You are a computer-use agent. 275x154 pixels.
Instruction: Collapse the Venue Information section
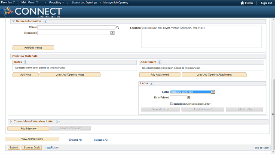tap(13, 21)
